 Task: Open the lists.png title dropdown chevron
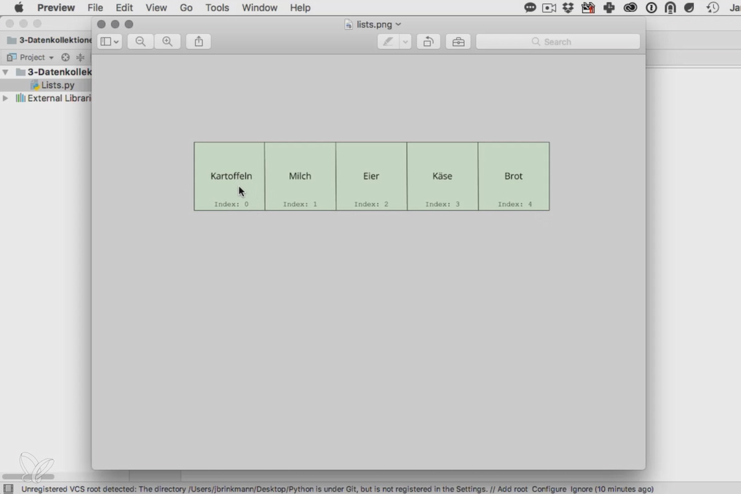pyautogui.click(x=398, y=24)
